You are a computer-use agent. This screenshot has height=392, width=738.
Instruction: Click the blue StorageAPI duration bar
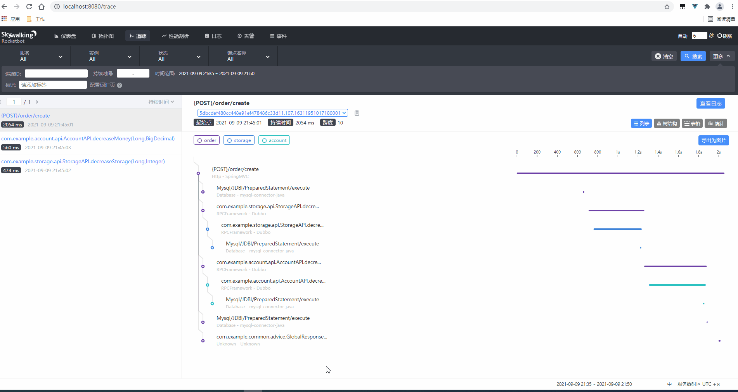(x=617, y=229)
